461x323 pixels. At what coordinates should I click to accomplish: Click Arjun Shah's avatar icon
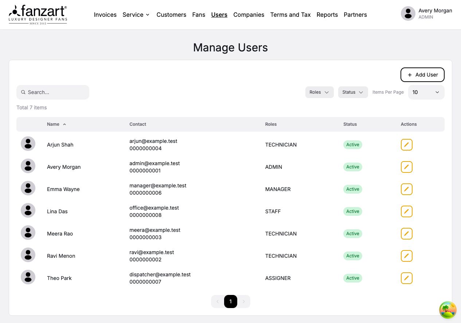[28, 144]
